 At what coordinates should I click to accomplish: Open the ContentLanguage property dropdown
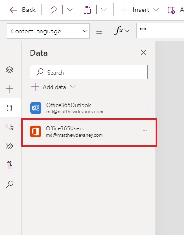(x=48, y=31)
